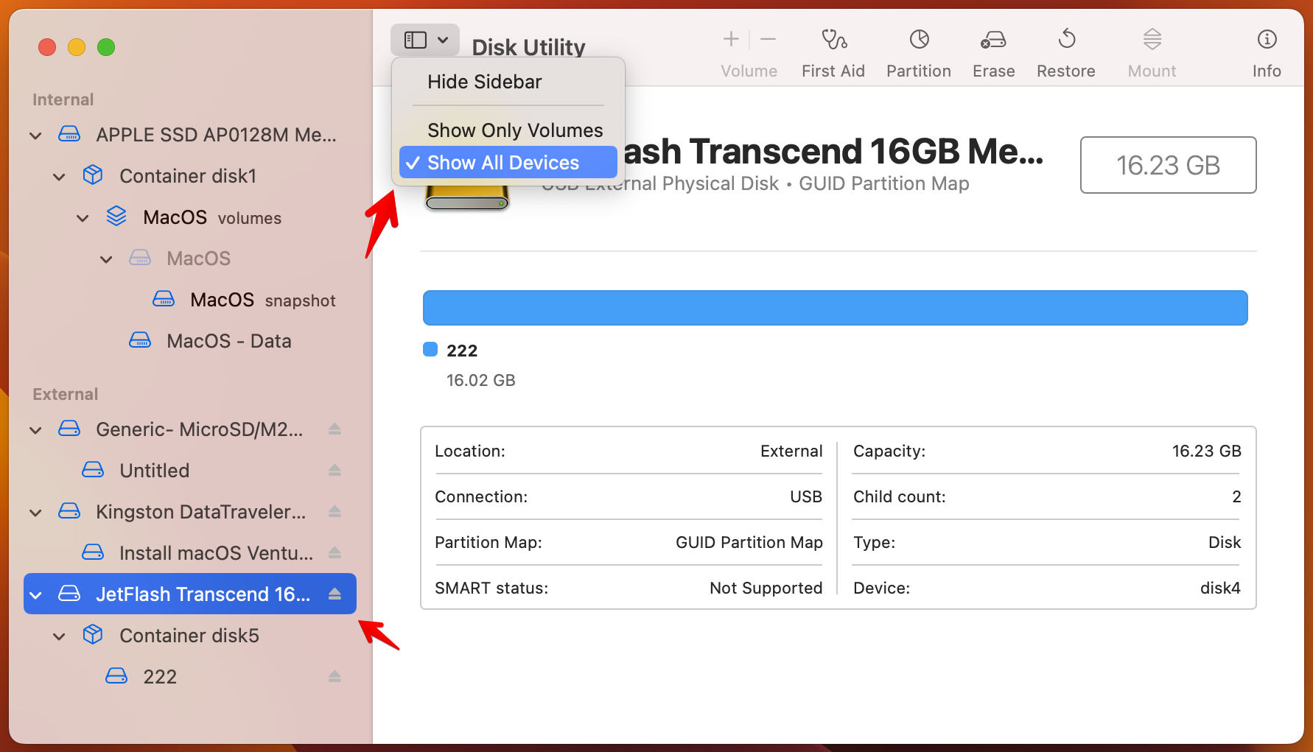The width and height of the screenshot is (1313, 752).
Task: Eject the Untitled volume
Action: pos(335,470)
